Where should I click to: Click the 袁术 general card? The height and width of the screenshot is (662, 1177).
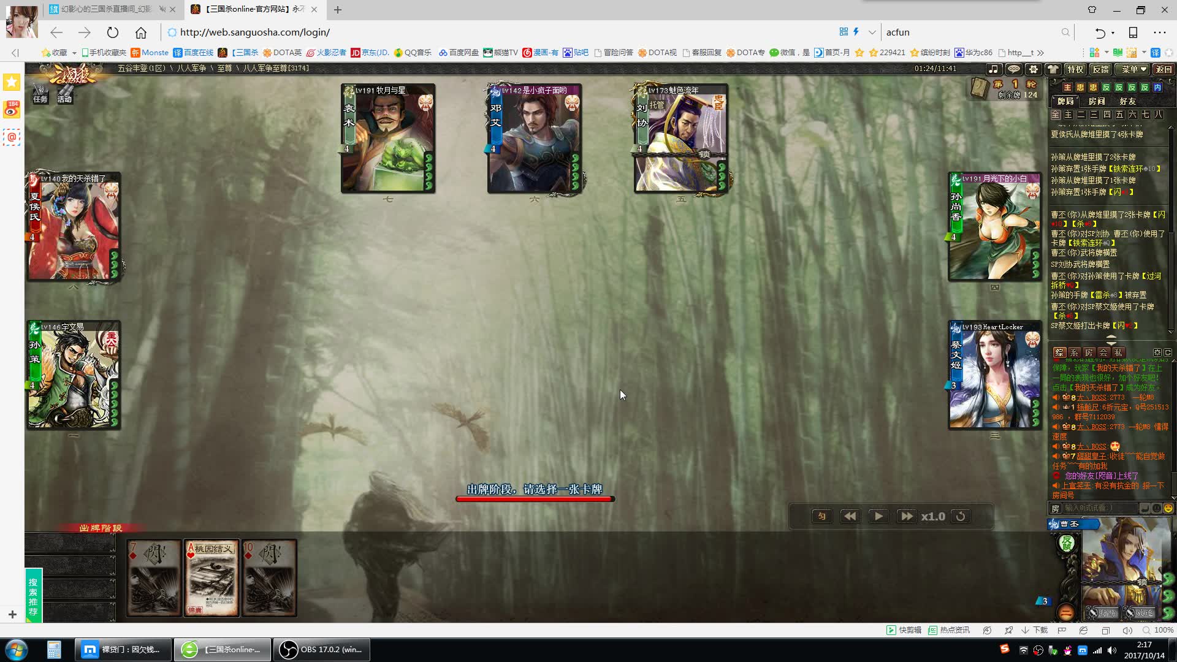(388, 139)
